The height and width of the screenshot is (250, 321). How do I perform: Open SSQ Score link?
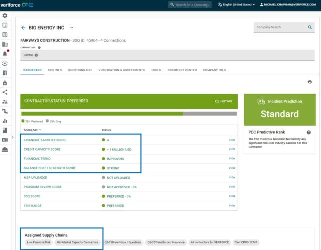click(x=32, y=196)
